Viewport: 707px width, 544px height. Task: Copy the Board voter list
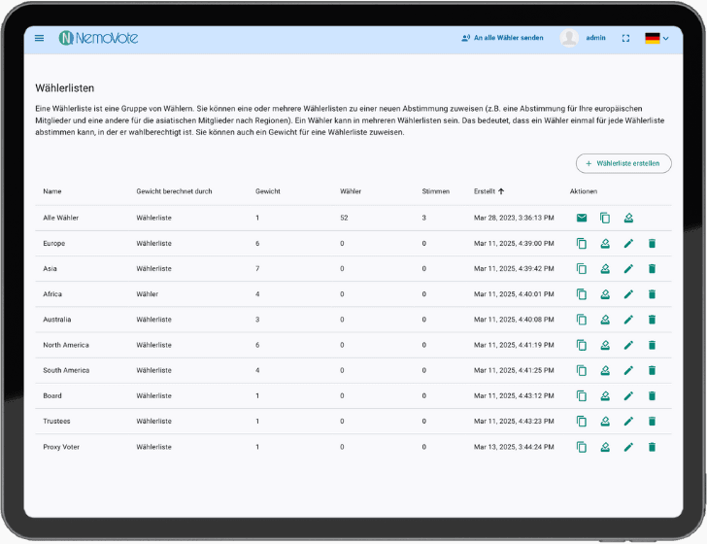click(x=582, y=396)
